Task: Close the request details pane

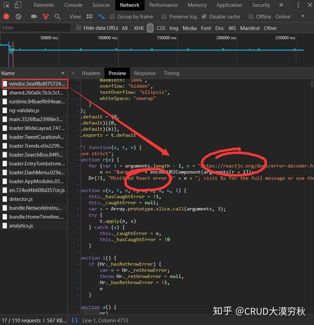Action: (73, 73)
